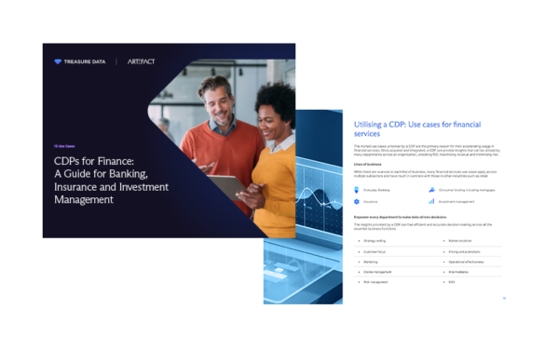Screen dimensions: 559x349
Task: Click the 'Claims management' bullet item
Action: (x=377, y=272)
